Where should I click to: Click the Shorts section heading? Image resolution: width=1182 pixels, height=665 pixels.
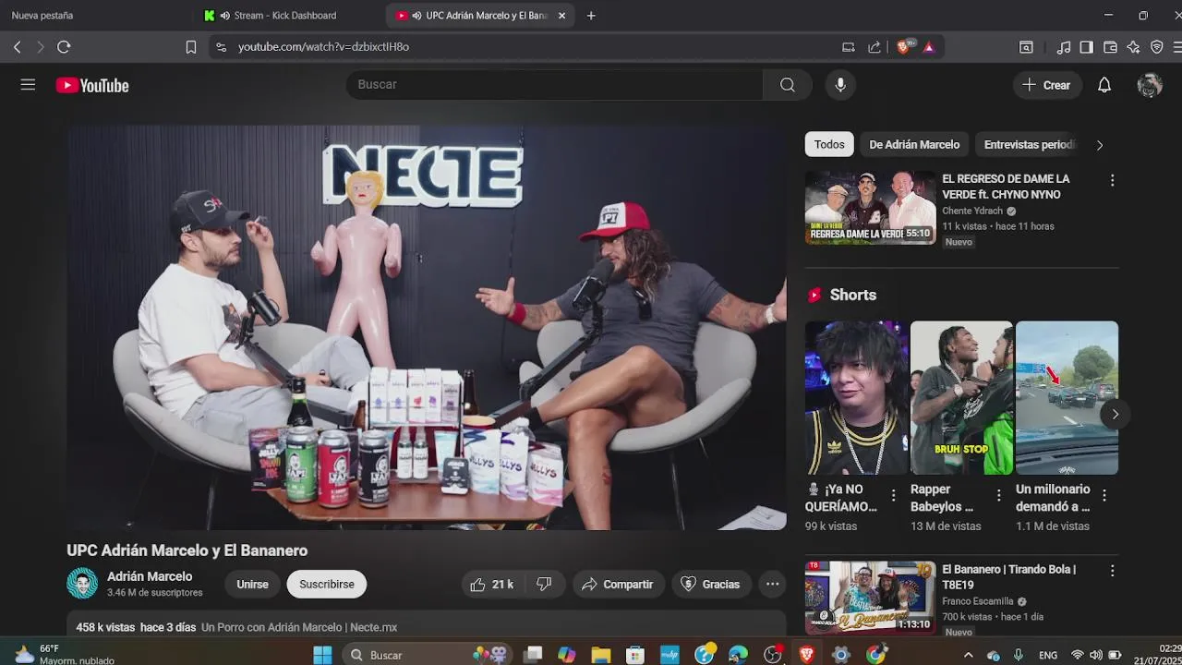[x=853, y=295]
